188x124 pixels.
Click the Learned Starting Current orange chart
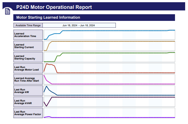109,46
